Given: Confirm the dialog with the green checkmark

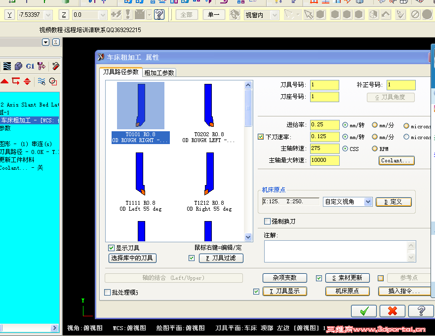Looking at the screenshot, I should pos(364,311).
